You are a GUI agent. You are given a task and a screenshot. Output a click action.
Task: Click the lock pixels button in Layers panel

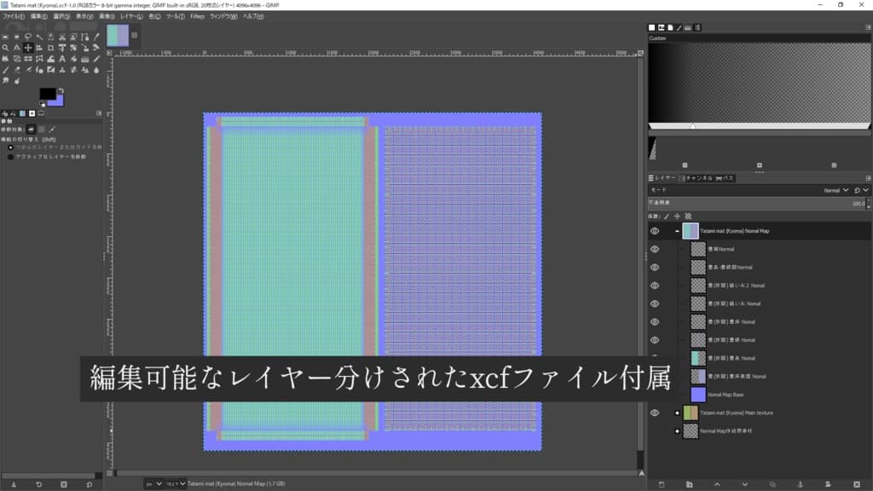666,215
